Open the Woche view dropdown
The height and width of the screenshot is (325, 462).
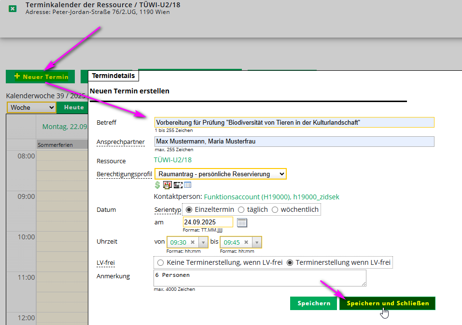click(x=31, y=107)
